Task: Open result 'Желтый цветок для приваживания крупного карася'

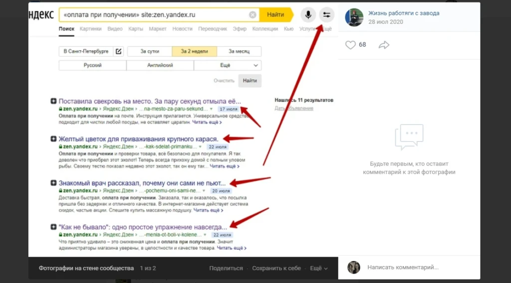Action: click(138, 139)
